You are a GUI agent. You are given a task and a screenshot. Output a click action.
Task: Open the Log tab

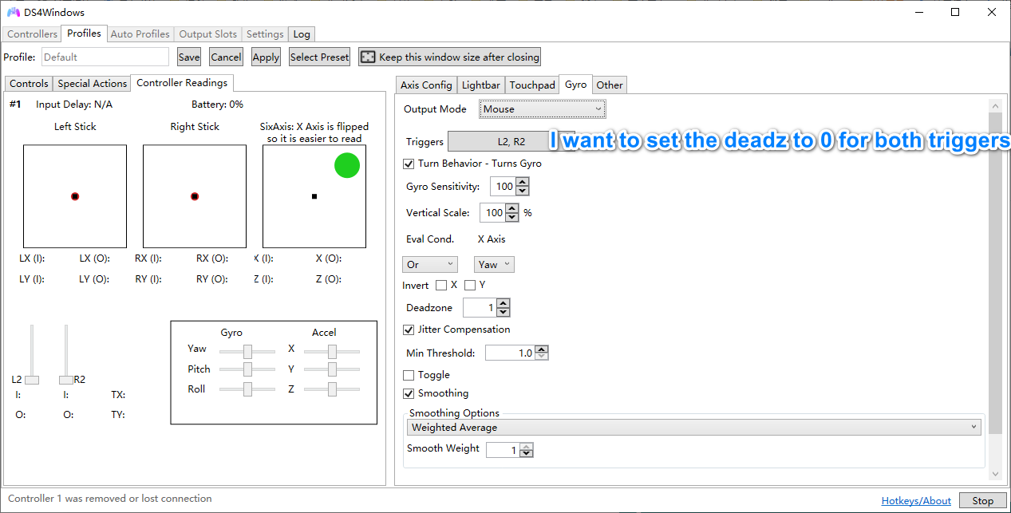[302, 34]
